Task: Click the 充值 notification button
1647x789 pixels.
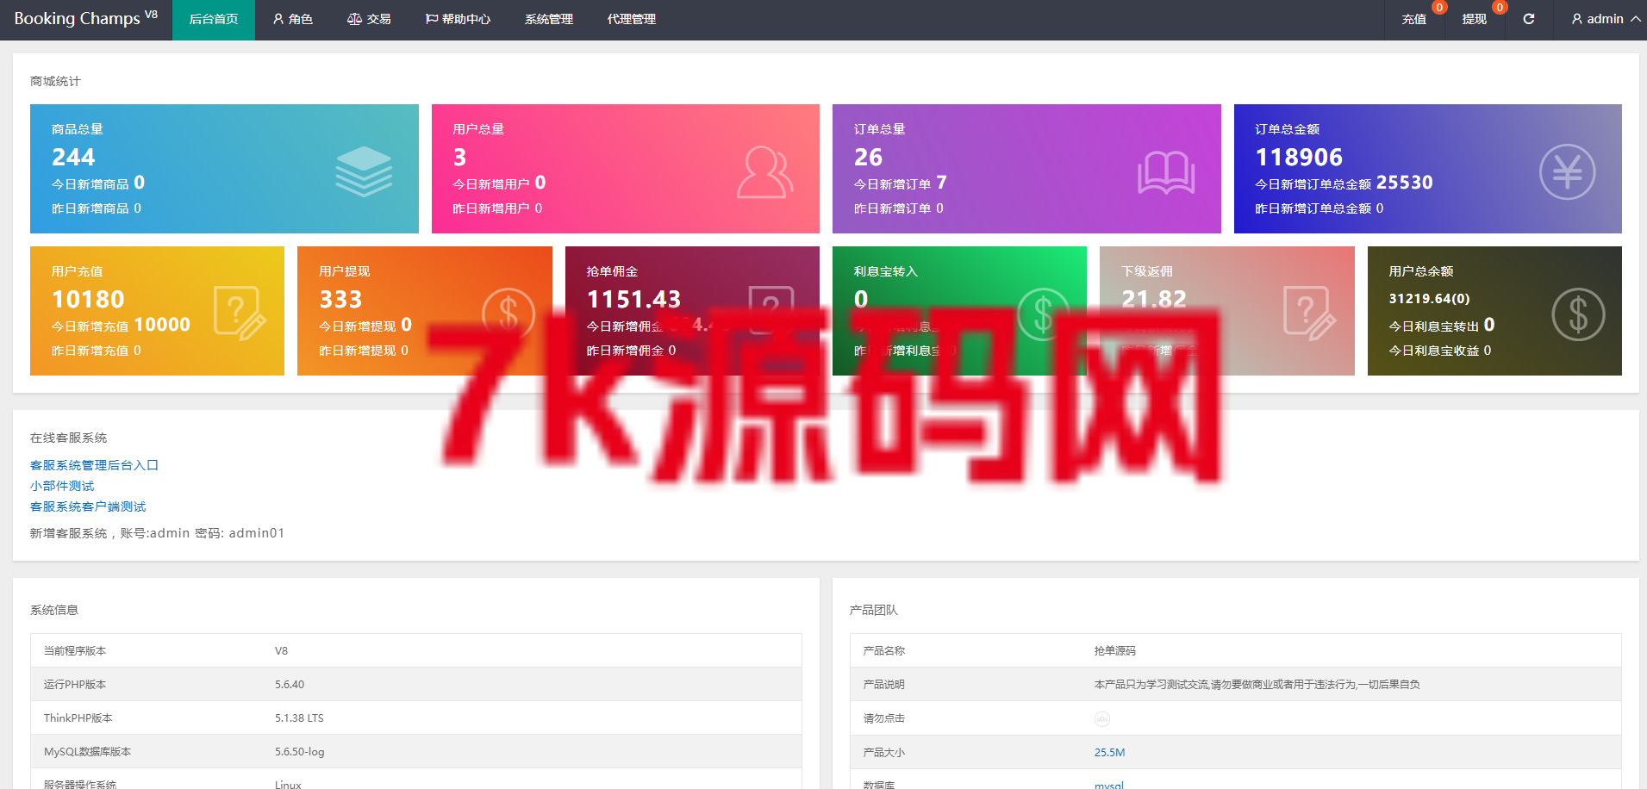Action: tap(1413, 19)
